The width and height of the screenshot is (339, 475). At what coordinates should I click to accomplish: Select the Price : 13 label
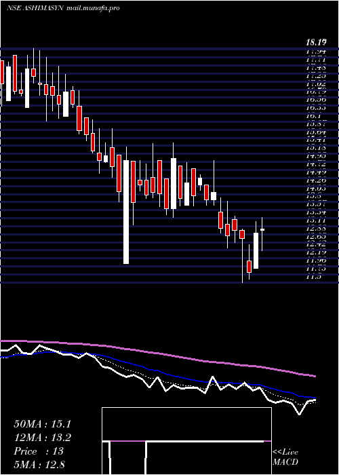tap(39, 451)
